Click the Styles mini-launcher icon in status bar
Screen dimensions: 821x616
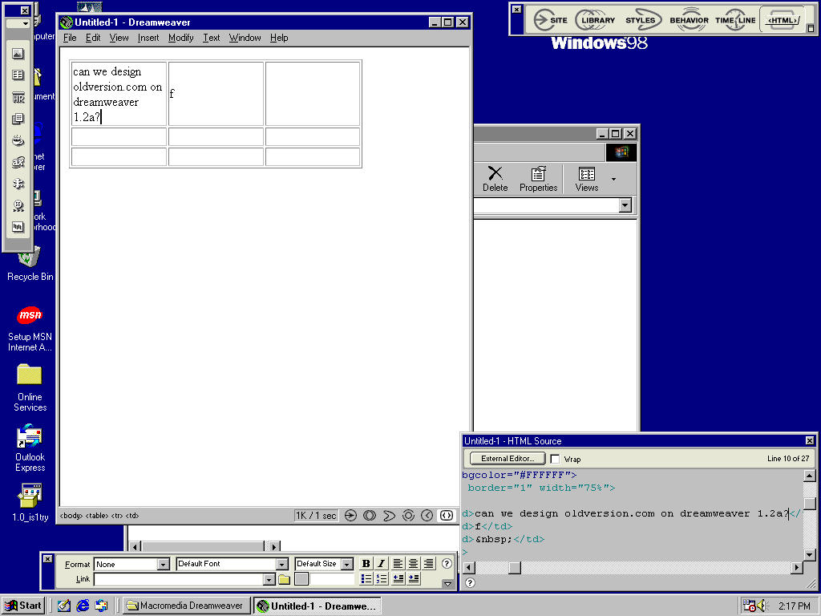pyautogui.click(x=389, y=516)
